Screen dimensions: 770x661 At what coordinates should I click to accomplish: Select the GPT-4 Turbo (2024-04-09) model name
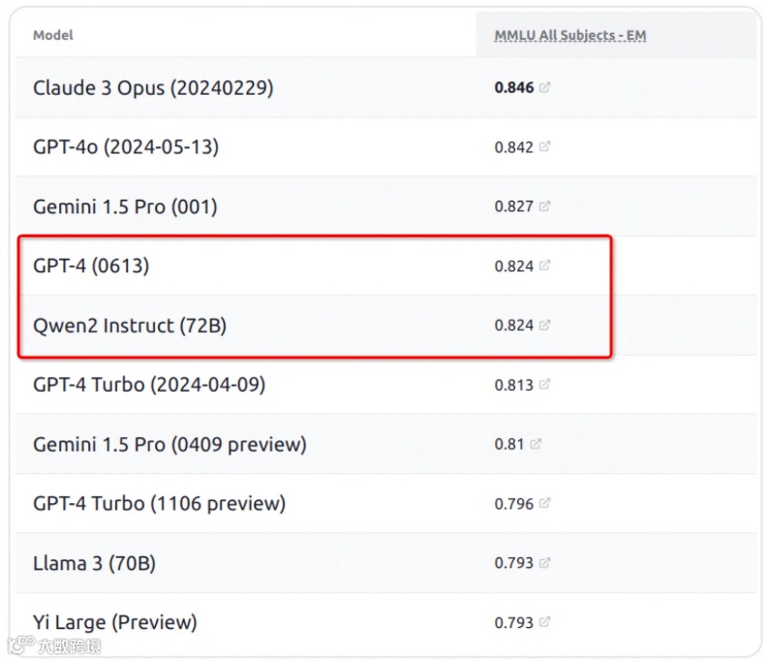(149, 385)
